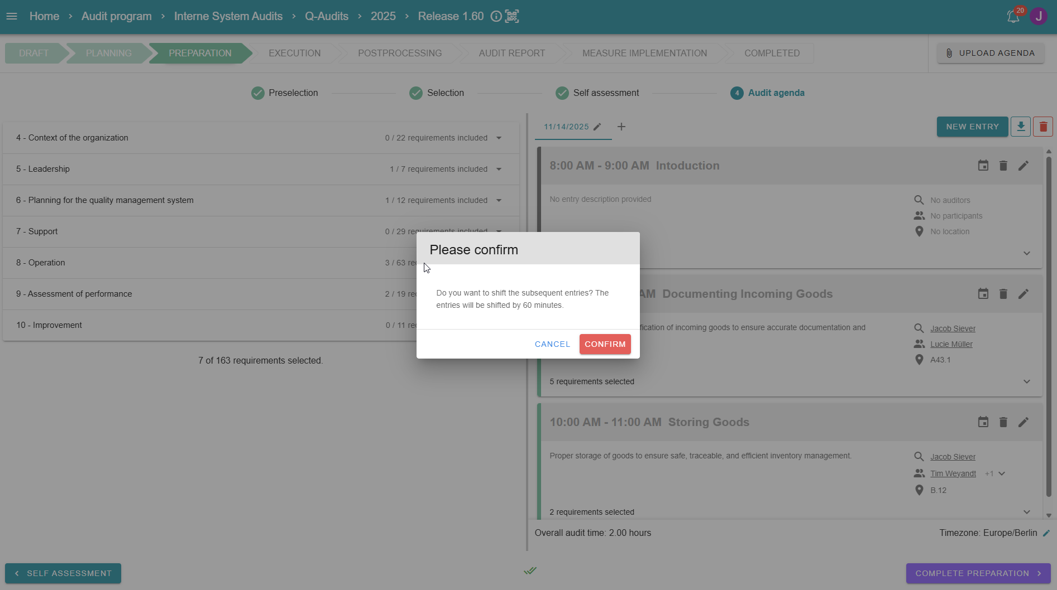Click the QR code icon beside Release 1.60
The width and height of the screenshot is (1057, 590).
(x=511, y=16)
